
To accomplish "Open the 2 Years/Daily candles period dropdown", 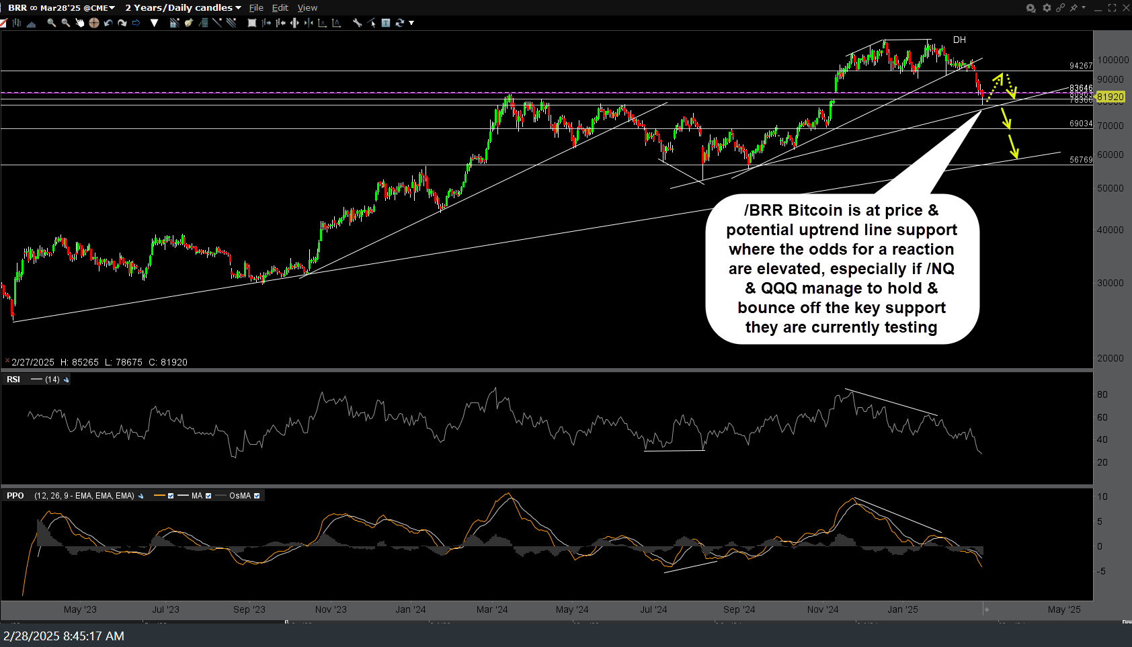I will coord(238,8).
